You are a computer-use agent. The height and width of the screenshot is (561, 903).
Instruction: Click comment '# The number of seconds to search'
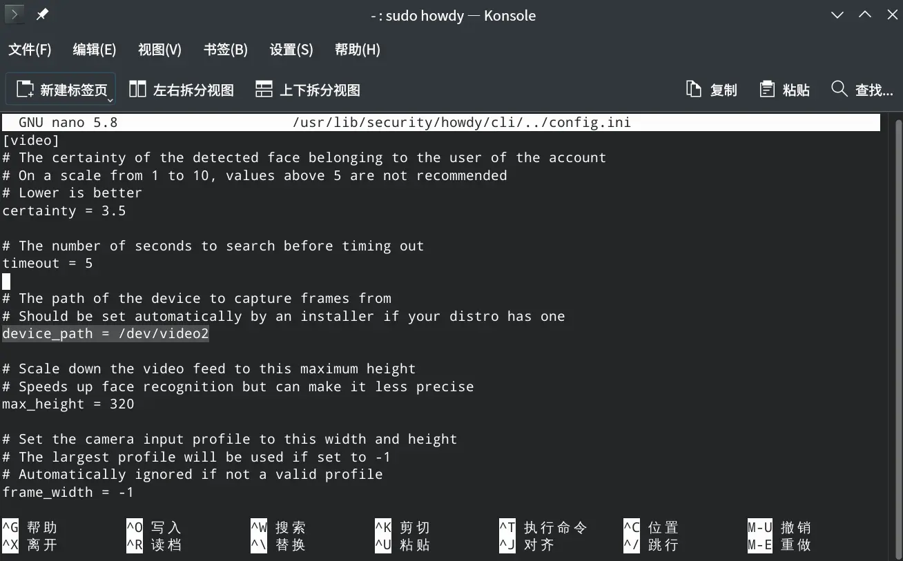click(213, 246)
